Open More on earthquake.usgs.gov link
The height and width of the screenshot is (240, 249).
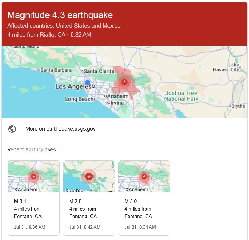tap(61, 129)
